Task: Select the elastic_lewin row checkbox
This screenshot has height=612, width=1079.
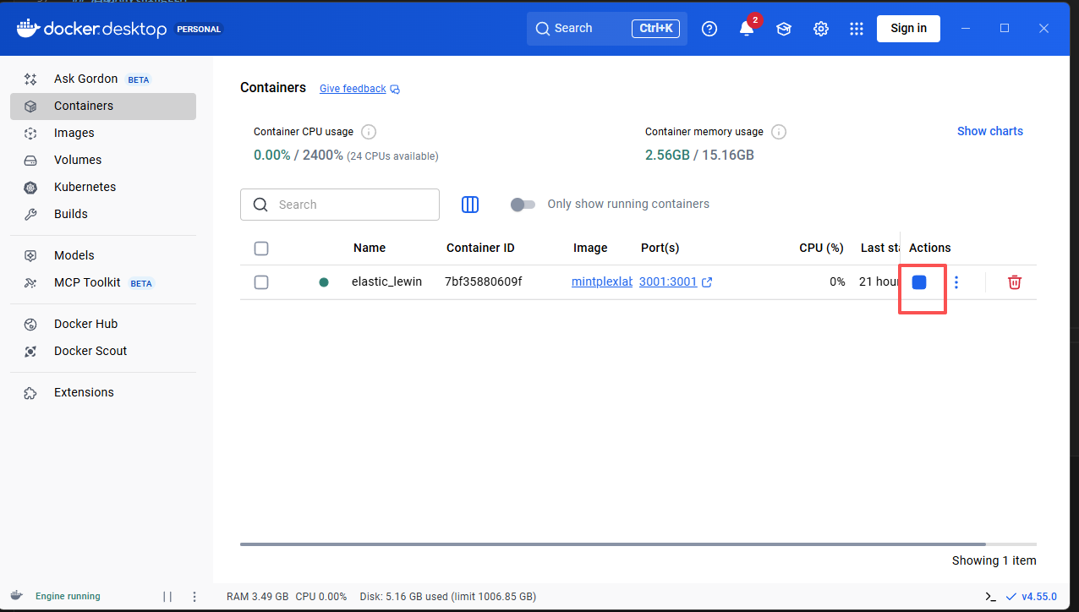Action: (x=261, y=282)
